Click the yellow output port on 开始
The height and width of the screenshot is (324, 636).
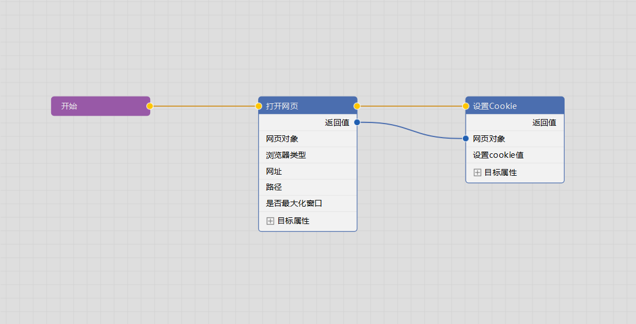[x=150, y=106]
